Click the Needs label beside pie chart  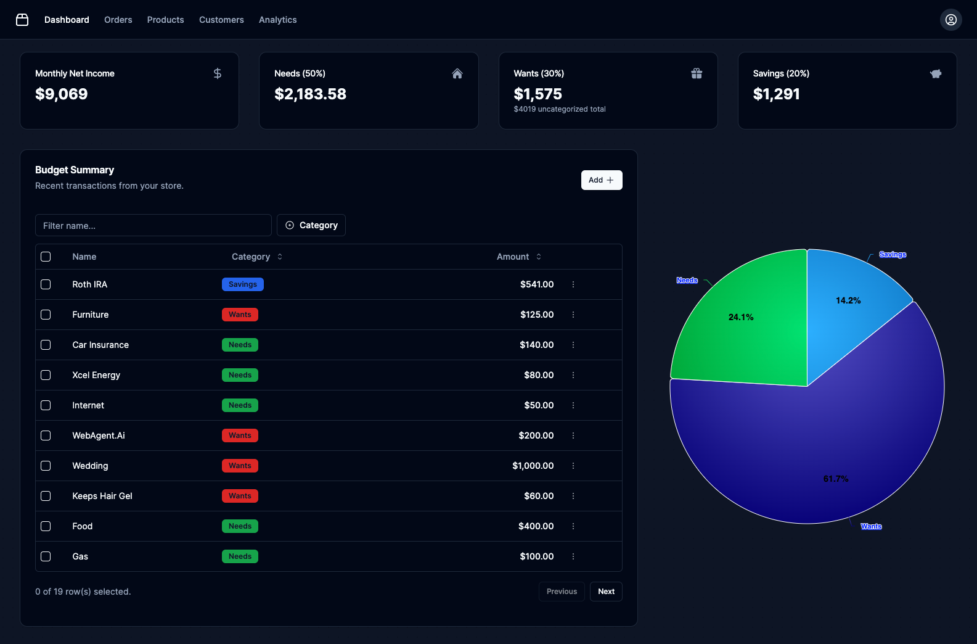pyautogui.click(x=687, y=280)
